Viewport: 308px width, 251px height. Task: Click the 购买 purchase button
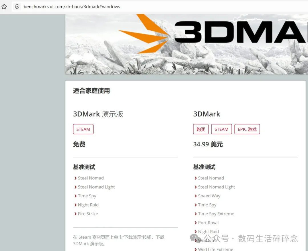[201, 129]
